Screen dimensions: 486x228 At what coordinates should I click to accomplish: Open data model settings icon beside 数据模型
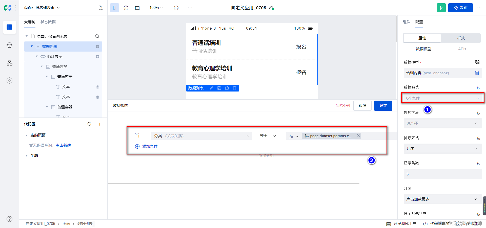point(477,62)
